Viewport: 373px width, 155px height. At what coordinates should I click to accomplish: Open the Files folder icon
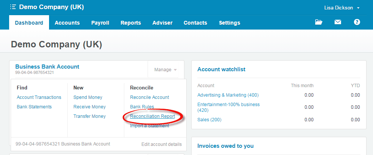319,22
